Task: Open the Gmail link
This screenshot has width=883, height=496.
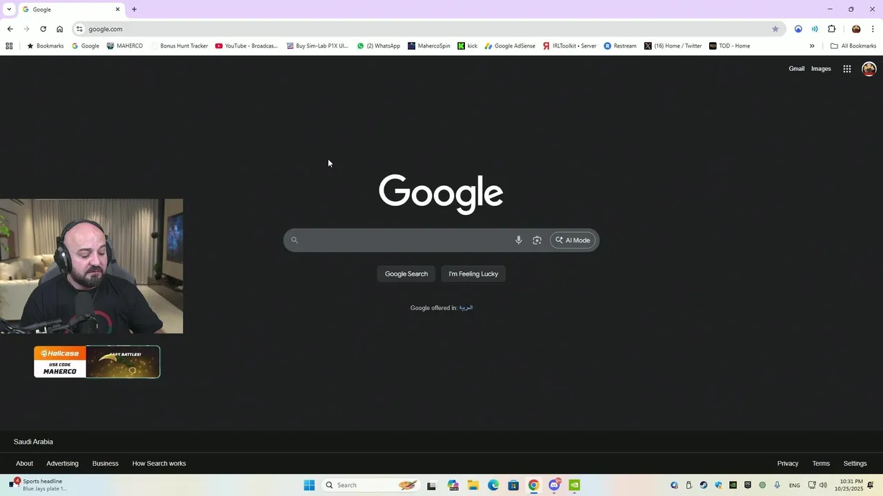Action: [x=797, y=69]
